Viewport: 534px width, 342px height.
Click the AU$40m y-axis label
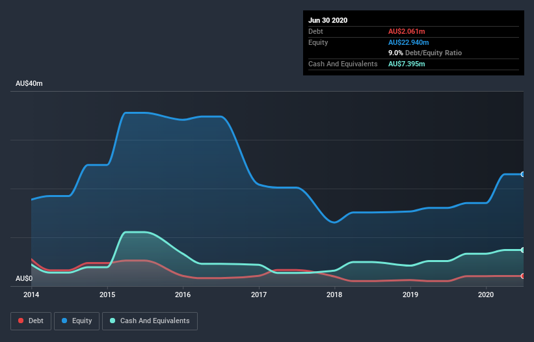29,83
